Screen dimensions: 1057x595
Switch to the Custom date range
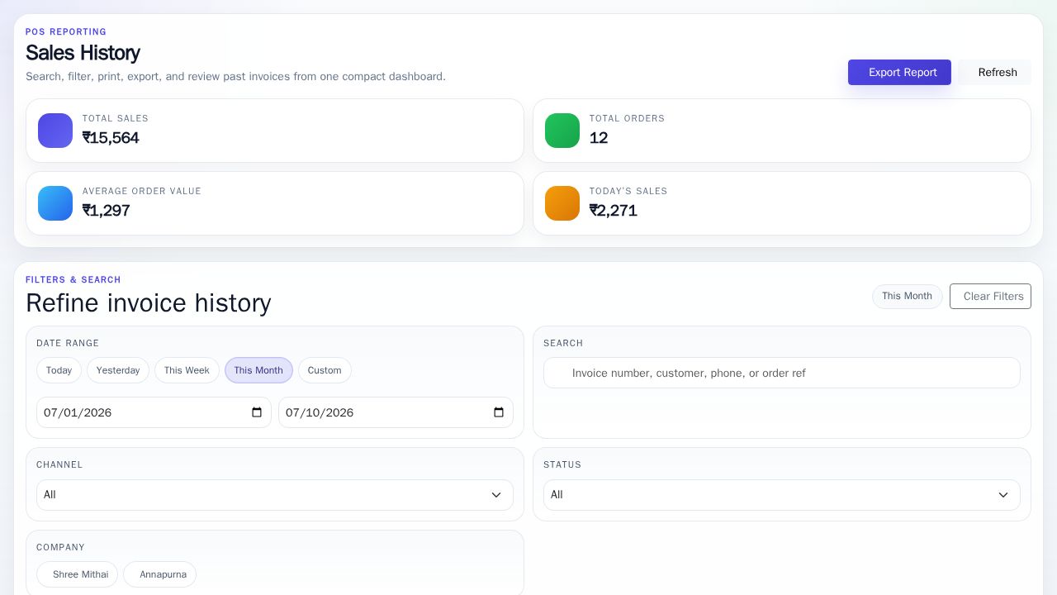pos(325,370)
